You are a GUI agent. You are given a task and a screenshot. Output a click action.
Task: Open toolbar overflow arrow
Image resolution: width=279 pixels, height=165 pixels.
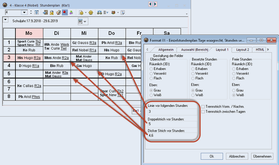tap(186, 14)
